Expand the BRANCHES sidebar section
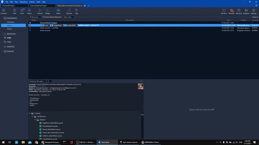 2,34
